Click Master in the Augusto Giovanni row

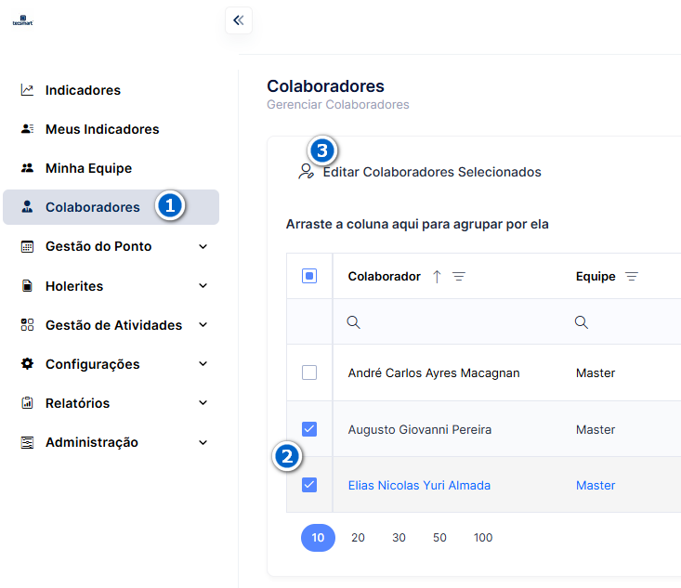pyautogui.click(x=596, y=429)
